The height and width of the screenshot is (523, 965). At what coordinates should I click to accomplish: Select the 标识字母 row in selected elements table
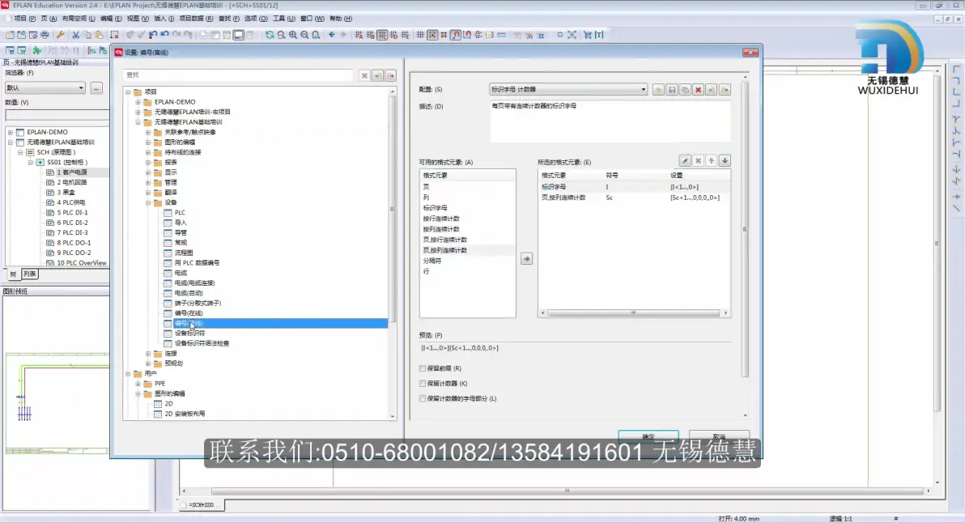coord(634,187)
